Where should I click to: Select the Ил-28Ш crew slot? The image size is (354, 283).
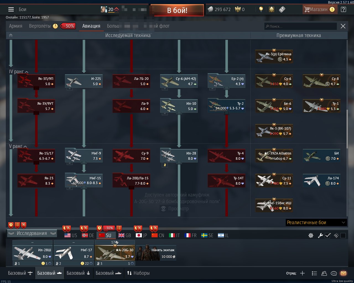coord(32,253)
